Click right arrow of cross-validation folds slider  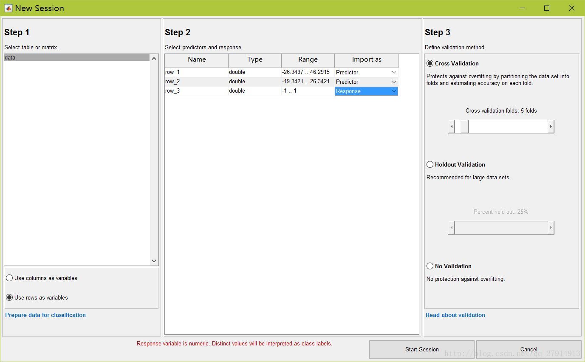pyautogui.click(x=551, y=126)
